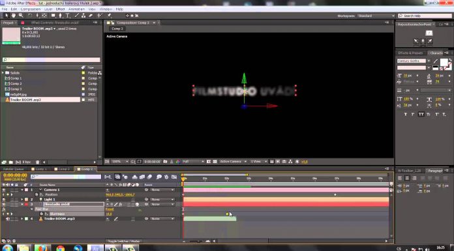Open the Animation menu
454x251 pixels.
(76, 9)
